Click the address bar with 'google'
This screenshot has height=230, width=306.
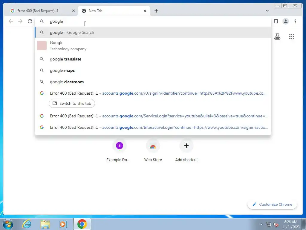(153, 21)
